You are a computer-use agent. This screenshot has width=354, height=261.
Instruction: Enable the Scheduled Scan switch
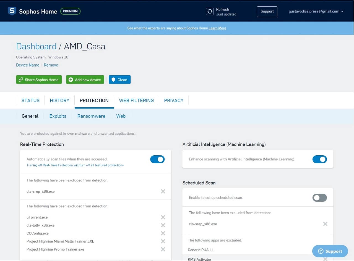point(320,198)
